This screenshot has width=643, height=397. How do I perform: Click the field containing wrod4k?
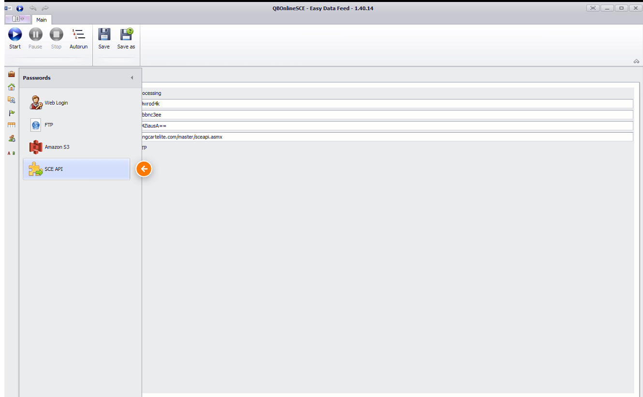click(388, 104)
